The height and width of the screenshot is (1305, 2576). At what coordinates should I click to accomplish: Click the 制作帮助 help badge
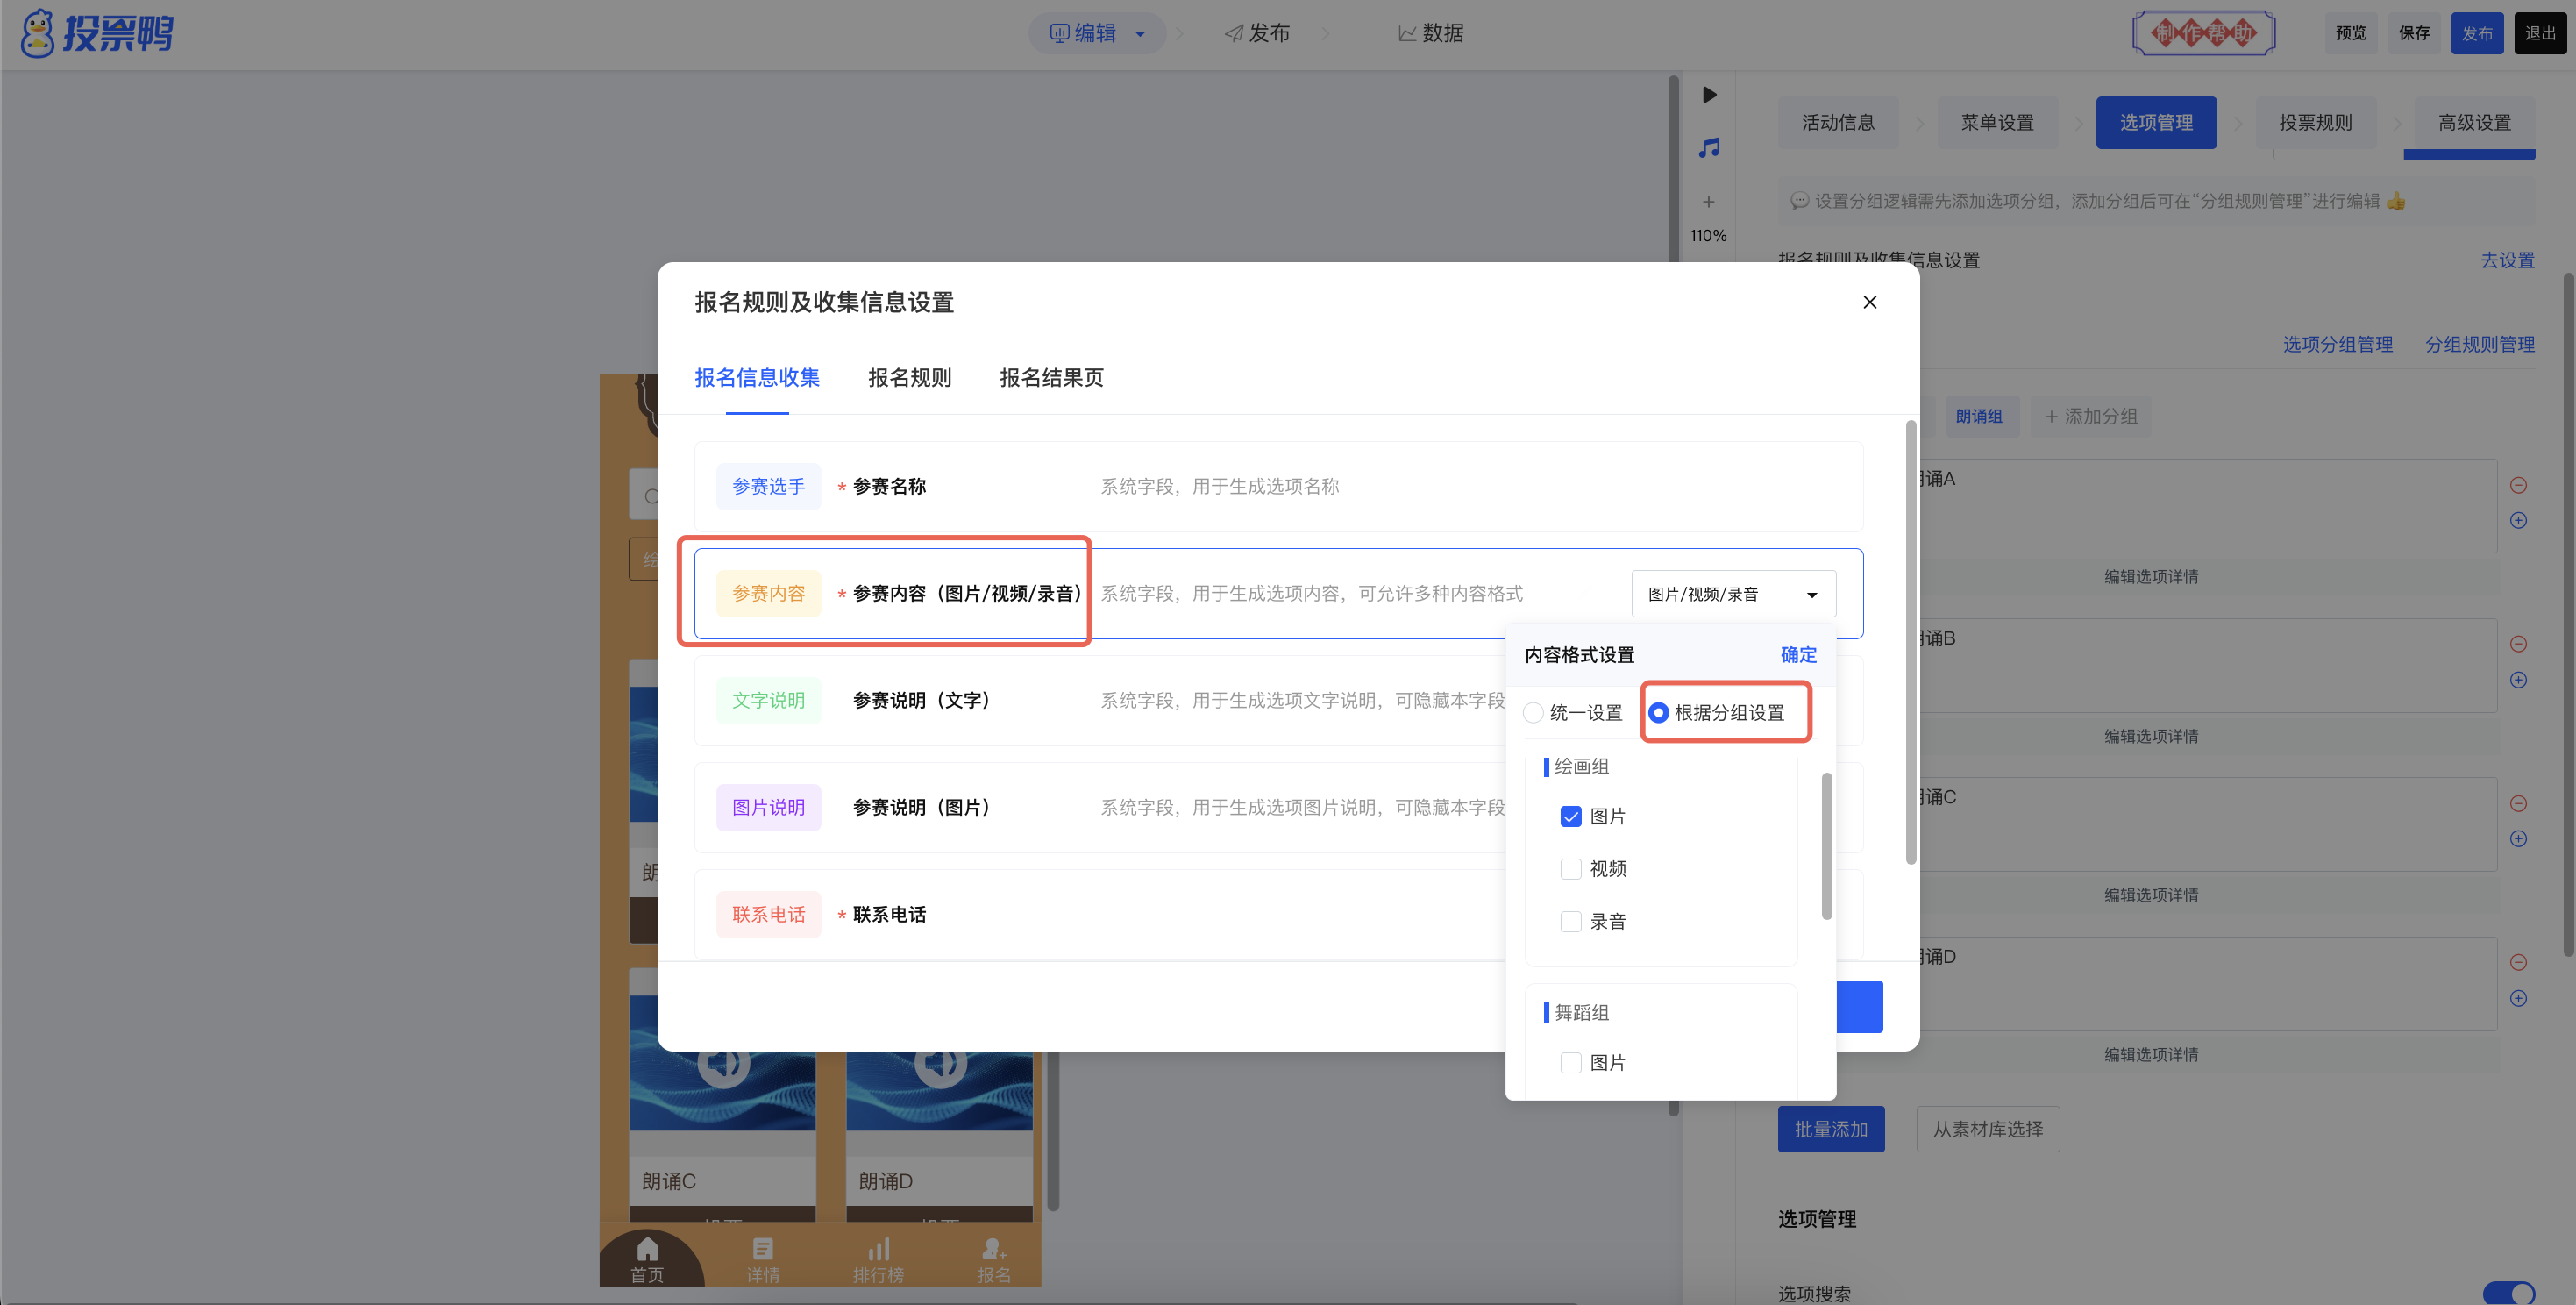pyautogui.click(x=2203, y=33)
